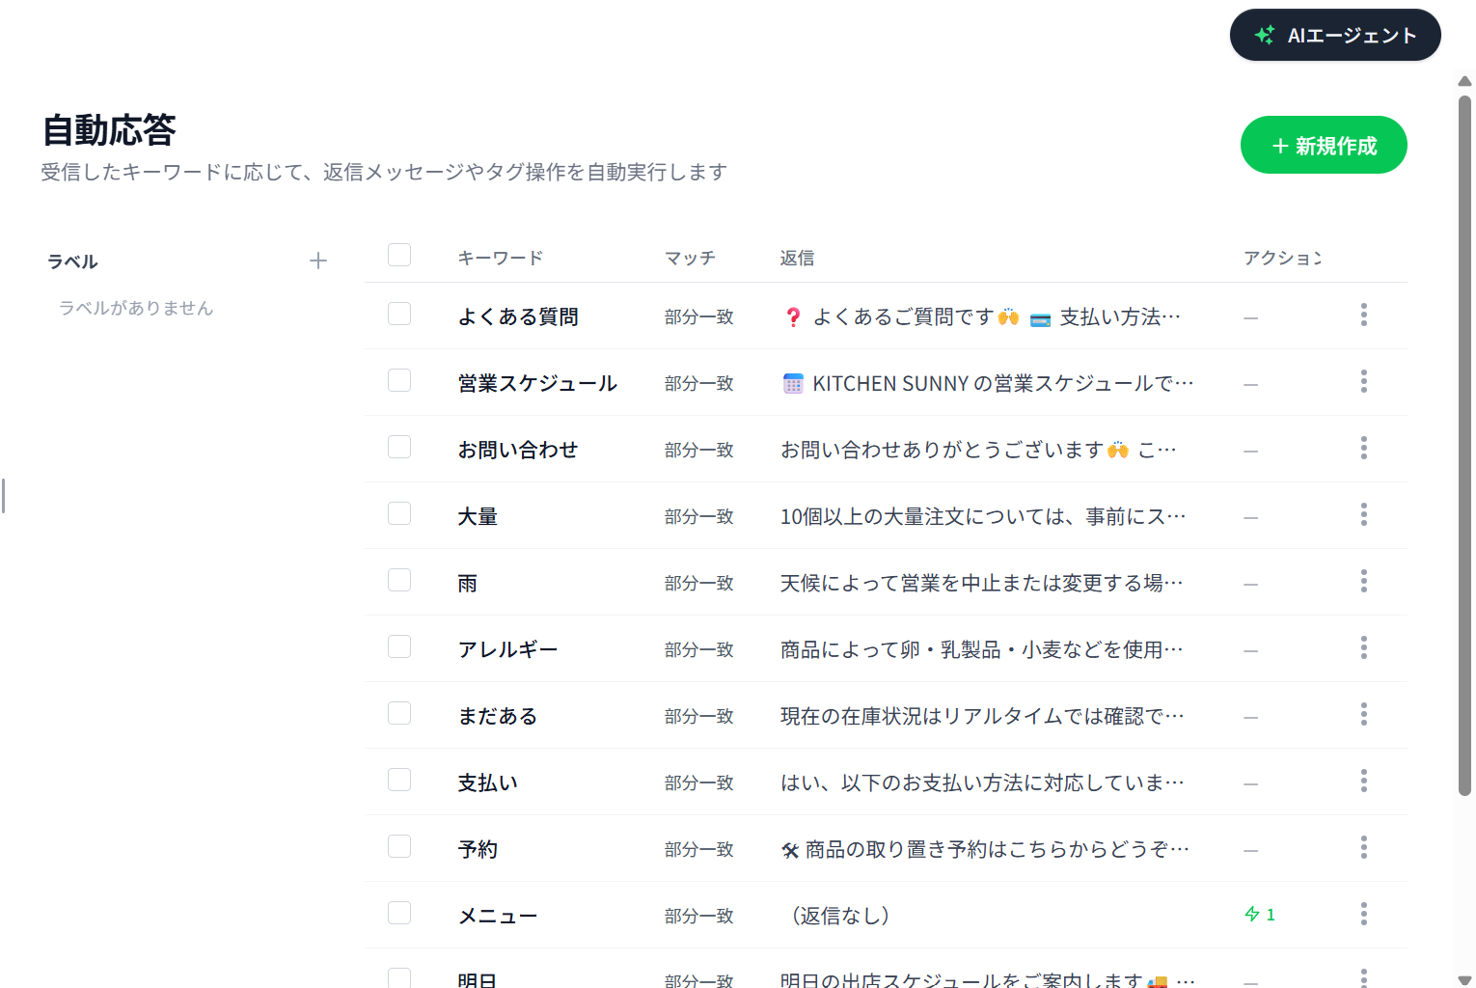
Task: Open more options for 支払い row
Action: (x=1364, y=781)
